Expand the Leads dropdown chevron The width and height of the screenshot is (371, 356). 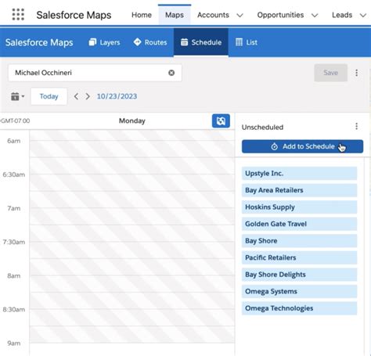pos(363,16)
